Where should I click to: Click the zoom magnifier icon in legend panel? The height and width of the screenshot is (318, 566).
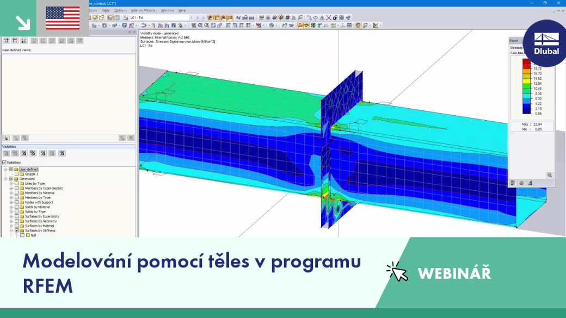pyautogui.click(x=549, y=175)
